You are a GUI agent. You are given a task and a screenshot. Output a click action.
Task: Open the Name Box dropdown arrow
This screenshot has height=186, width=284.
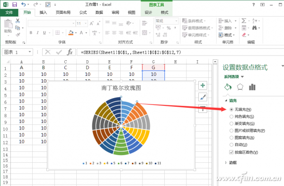point(30,52)
